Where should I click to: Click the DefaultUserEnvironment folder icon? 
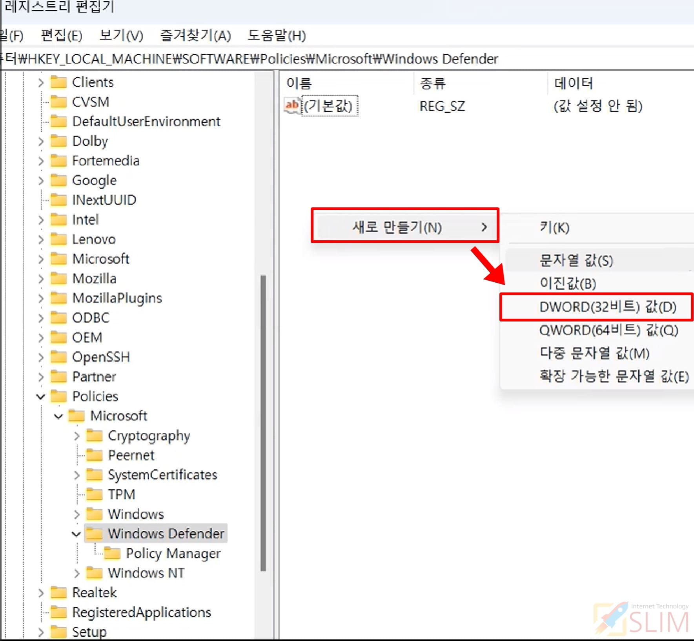[59, 122]
